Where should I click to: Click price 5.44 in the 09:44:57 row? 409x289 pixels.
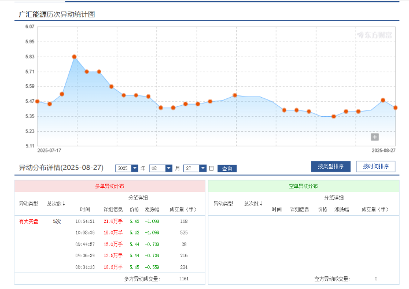134,244
